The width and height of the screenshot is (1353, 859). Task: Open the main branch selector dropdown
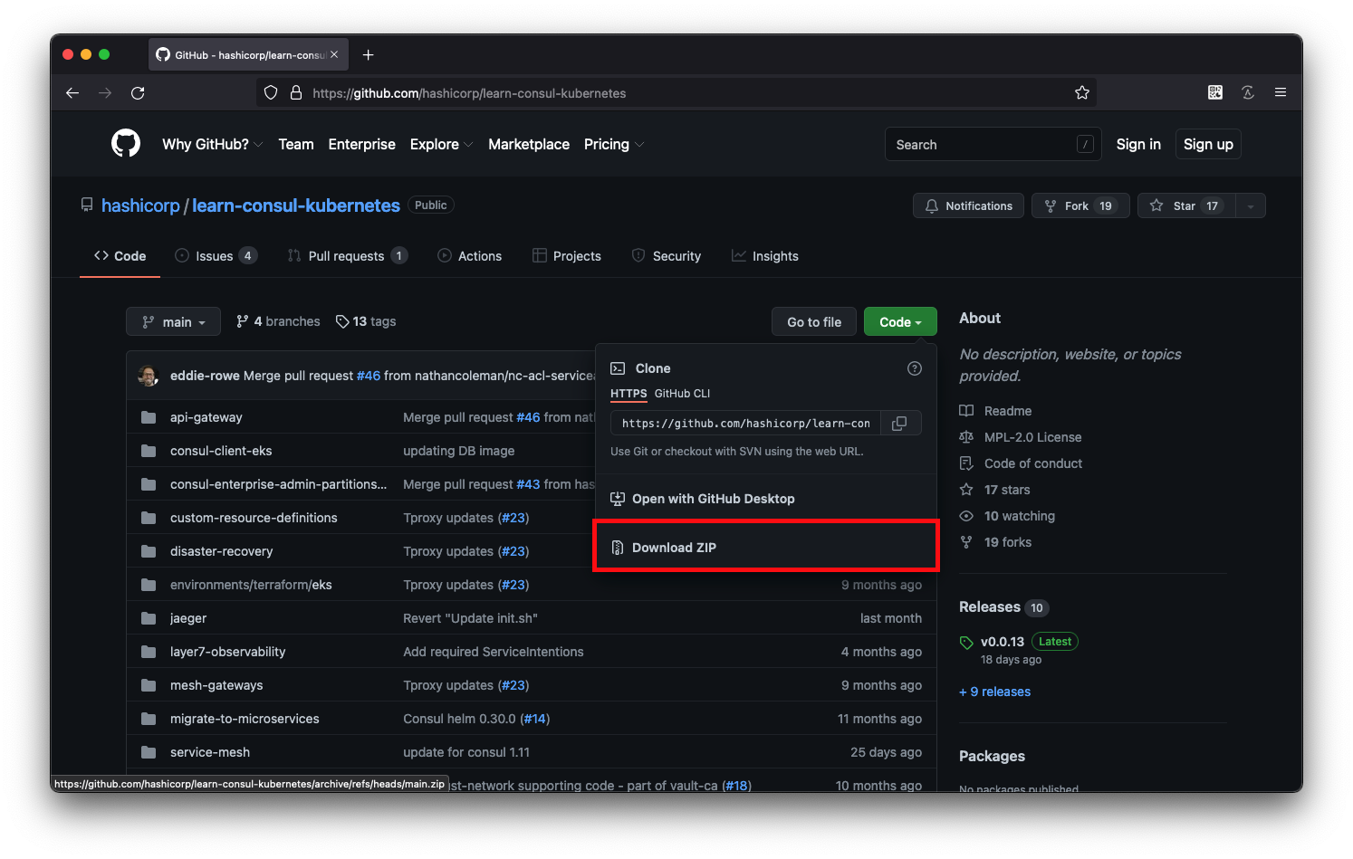pyautogui.click(x=173, y=322)
